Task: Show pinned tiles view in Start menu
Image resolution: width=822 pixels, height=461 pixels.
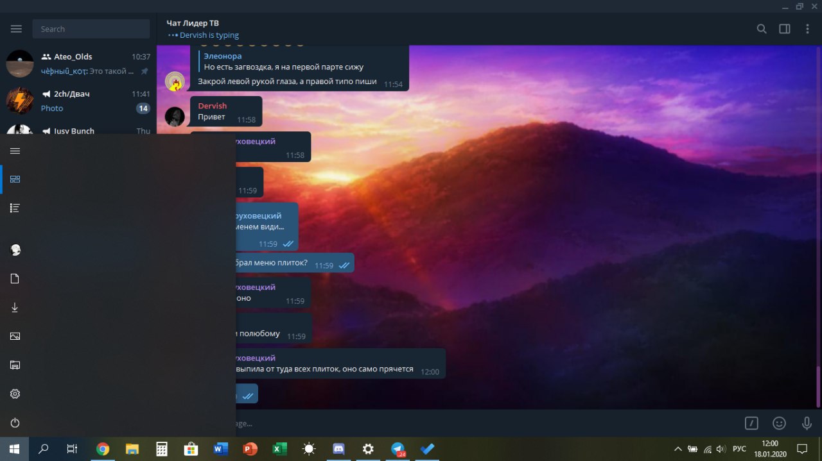Action: pos(15,179)
